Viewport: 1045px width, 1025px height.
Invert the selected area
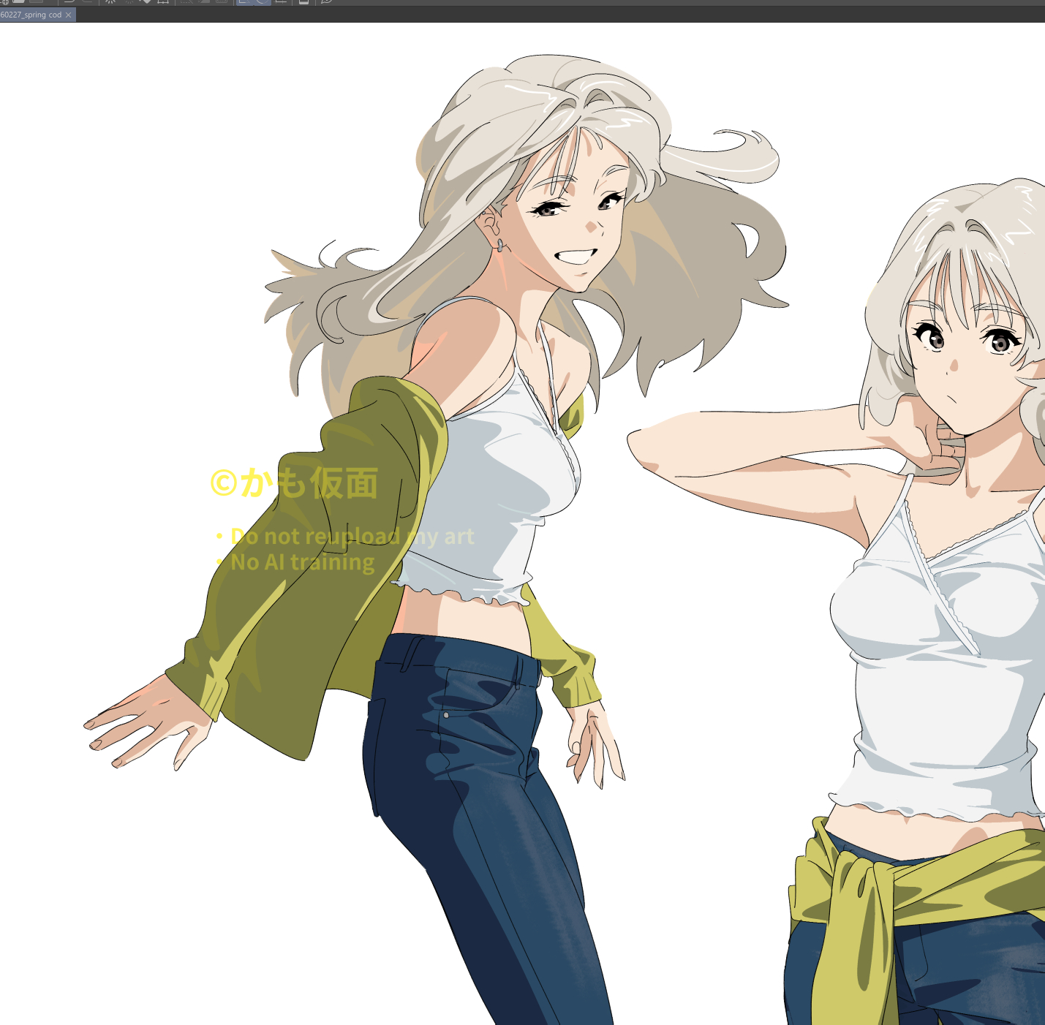point(204,1)
